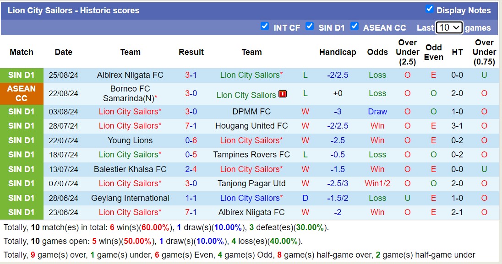502x264 pixels.
Task: Uncheck the INT CF filter
Action: [x=265, y=27]
